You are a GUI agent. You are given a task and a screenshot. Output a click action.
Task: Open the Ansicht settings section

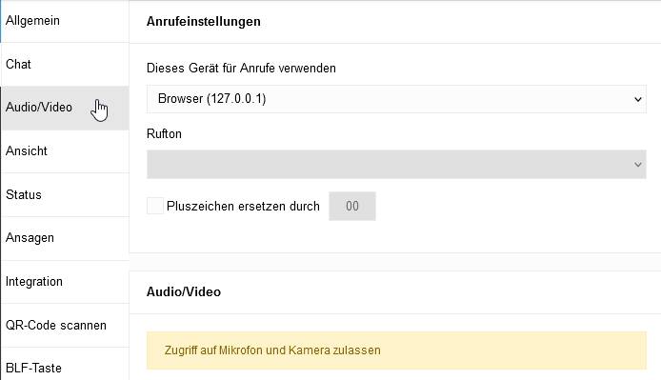pyautogui.click(x=65, y=151)
